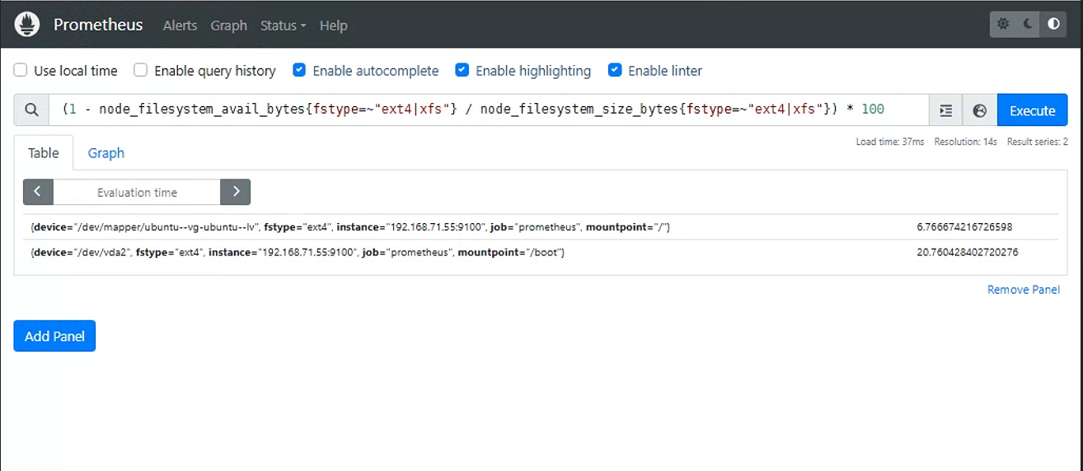Click the Add Panel button

point(54,336)
